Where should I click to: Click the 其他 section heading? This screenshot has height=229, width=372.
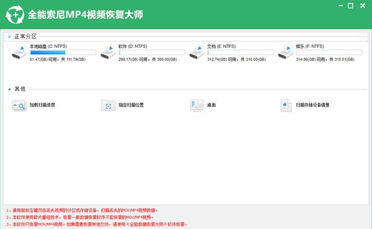point(20,89)
